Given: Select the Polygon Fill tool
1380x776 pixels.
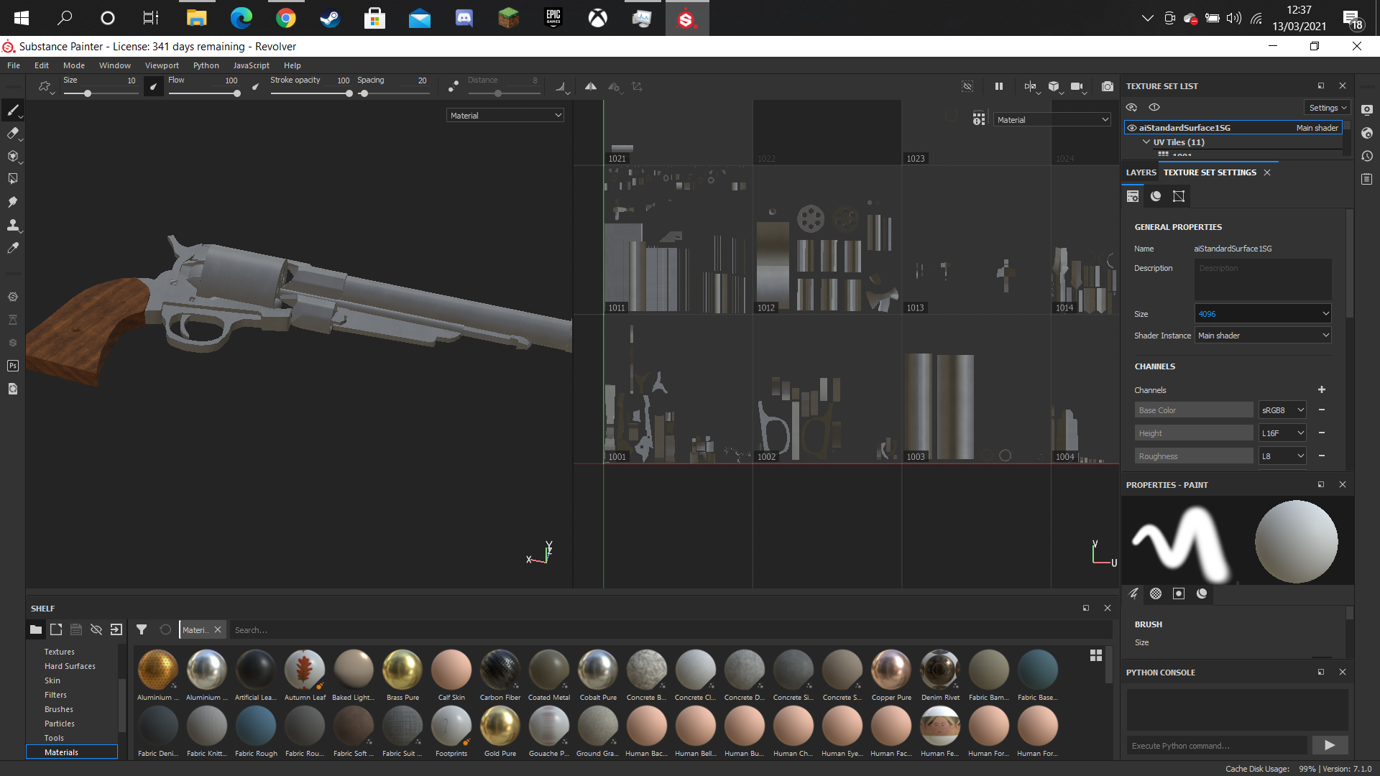Looking at the screenshot, I should click(x=12, y=179).
